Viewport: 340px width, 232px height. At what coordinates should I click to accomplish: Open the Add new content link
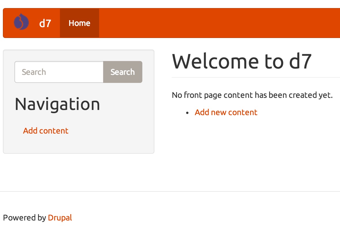[x=226, y=112]
